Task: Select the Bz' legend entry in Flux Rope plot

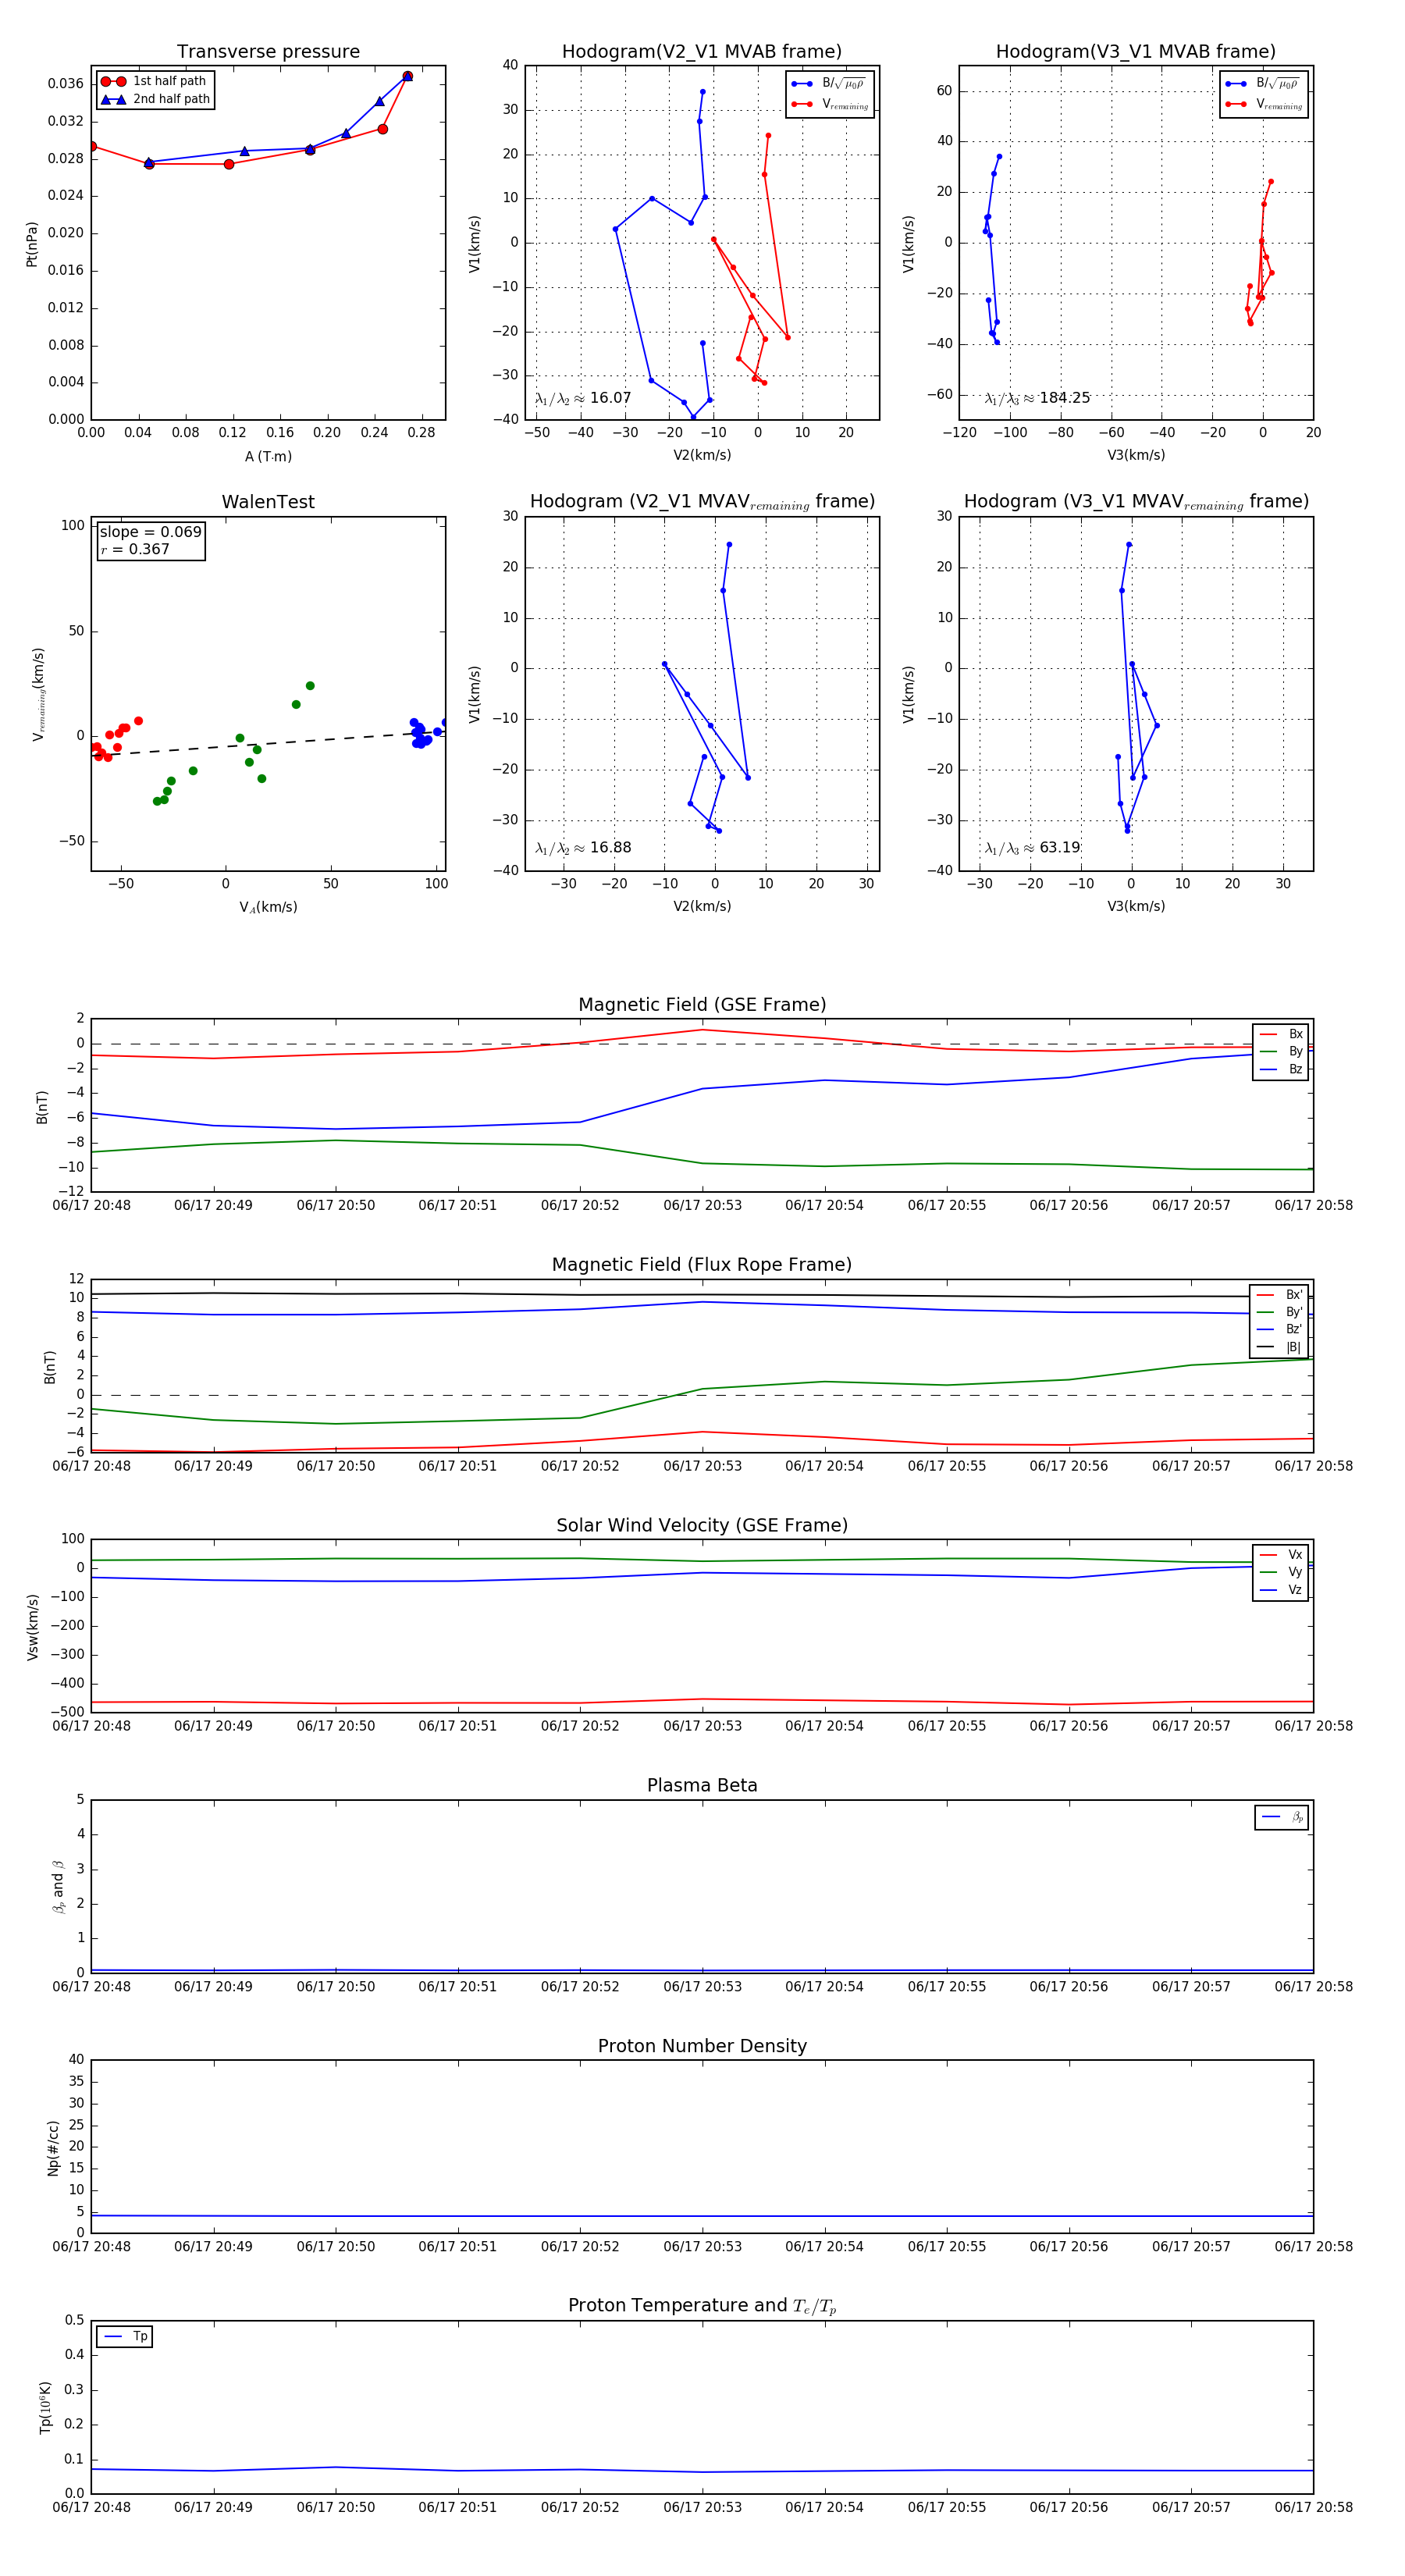Action: tap(1279, 1329)
